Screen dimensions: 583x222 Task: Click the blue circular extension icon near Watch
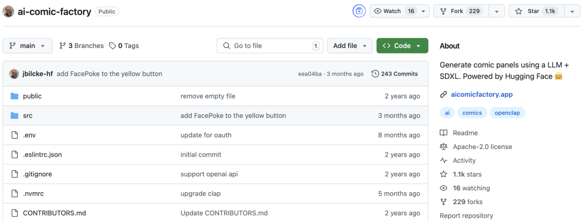point(359,11)
